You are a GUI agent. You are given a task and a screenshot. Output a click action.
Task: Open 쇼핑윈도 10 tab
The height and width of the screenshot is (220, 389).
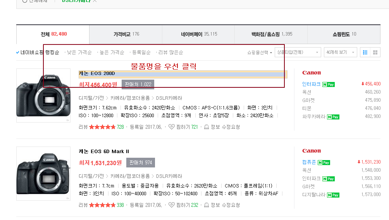click(x=344, y=34)
